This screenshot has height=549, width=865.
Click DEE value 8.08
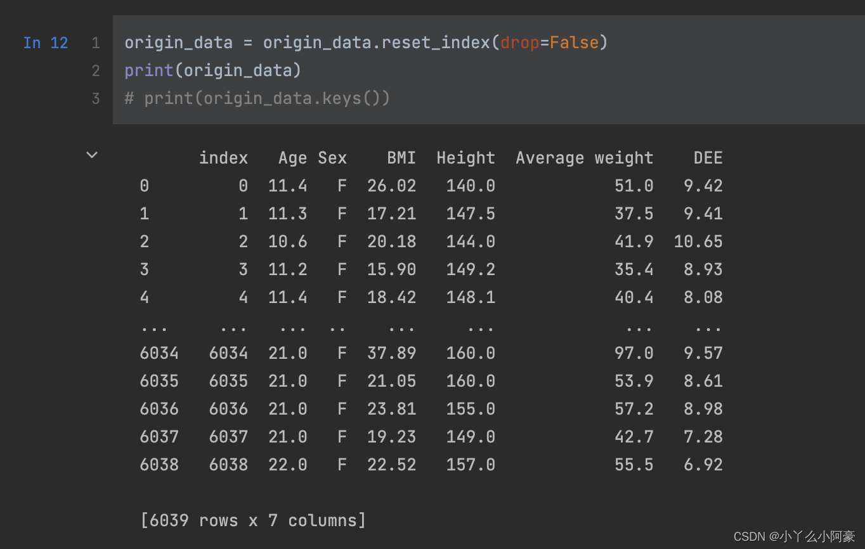[x=703, y=297]
